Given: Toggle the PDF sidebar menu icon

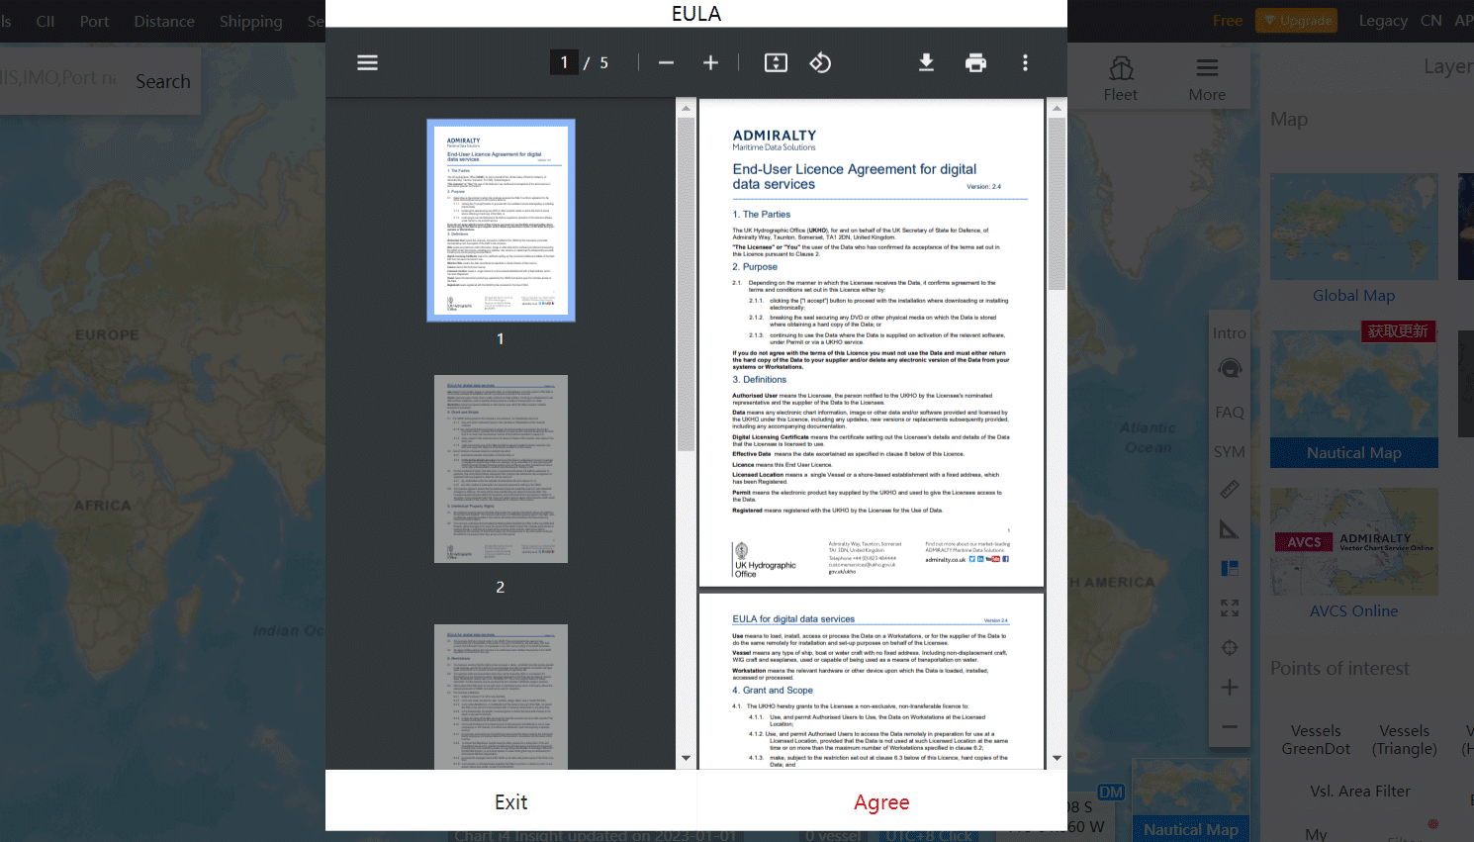Looking at the screenshot, I should pos(367,62).
